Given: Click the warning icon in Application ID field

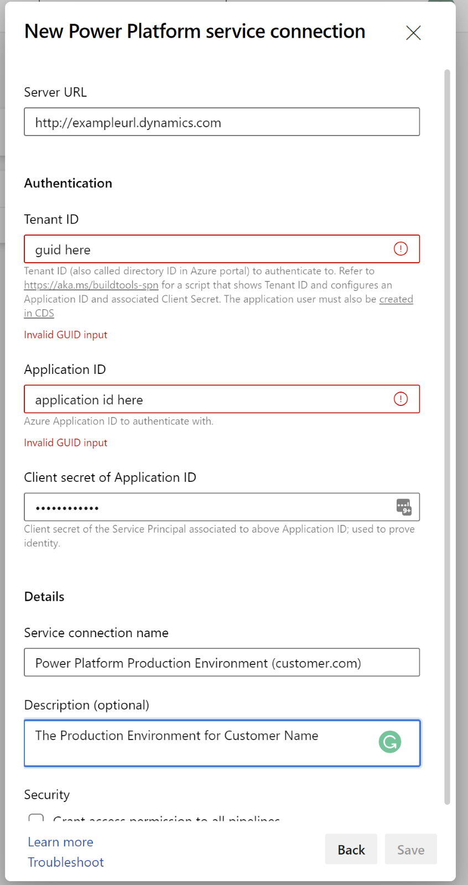Looking at the screenshot, I should (x=401, y=399).
